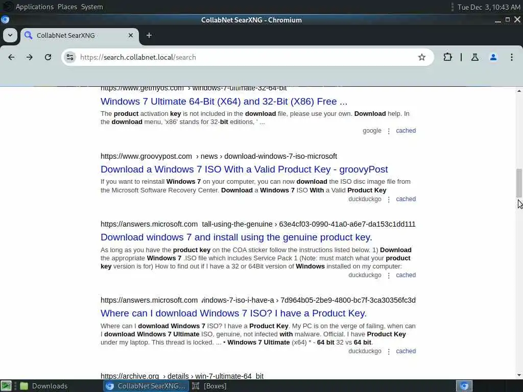Select CollabNet SearXNG taskbar button
523x392 pixels.
[146, 386]
